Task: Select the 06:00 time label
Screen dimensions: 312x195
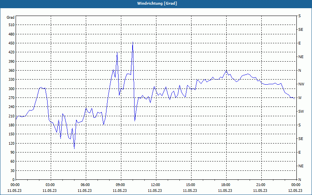Action: 85,185
